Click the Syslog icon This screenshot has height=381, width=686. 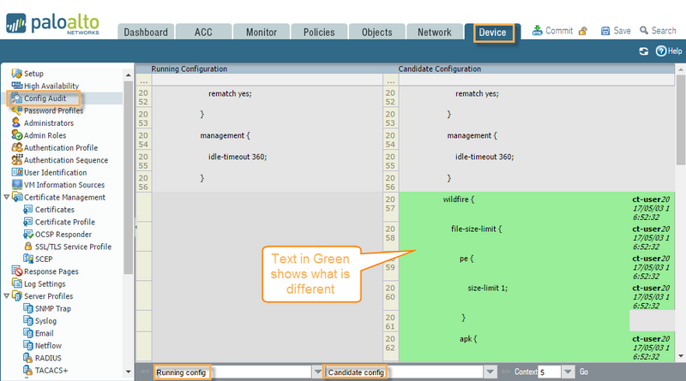tap(28, 320)
